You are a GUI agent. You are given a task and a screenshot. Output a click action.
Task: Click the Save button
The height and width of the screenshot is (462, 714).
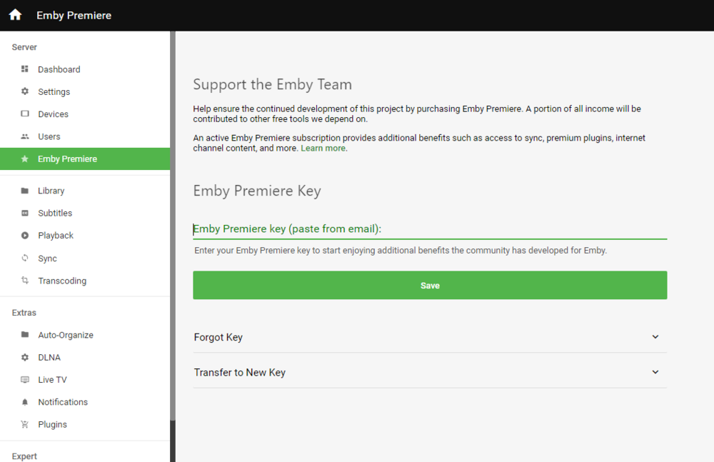tap(429, 284)
